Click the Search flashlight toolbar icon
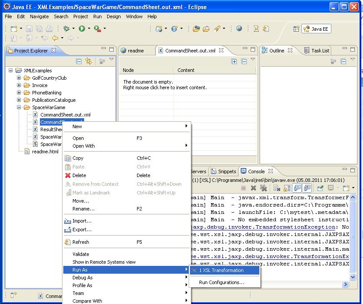 click(x=217, y=29)
